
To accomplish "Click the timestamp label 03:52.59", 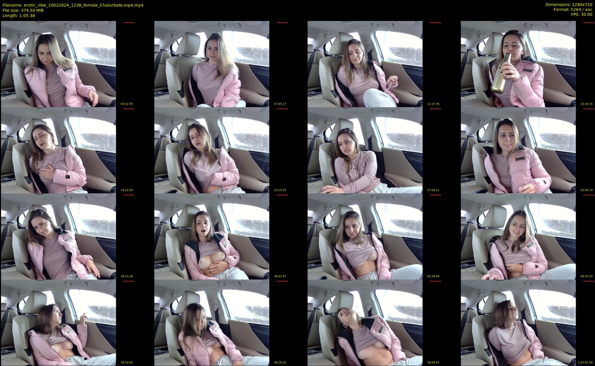I will point(127,104).
